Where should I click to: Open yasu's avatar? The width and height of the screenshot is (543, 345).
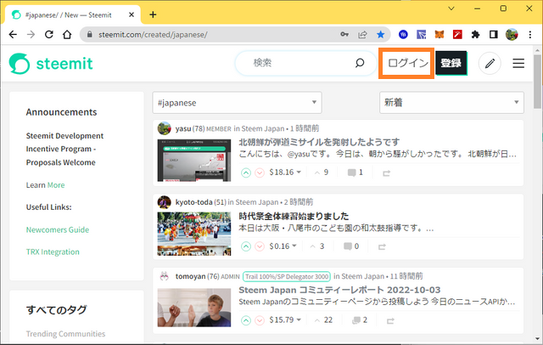[x=164, y=128]
